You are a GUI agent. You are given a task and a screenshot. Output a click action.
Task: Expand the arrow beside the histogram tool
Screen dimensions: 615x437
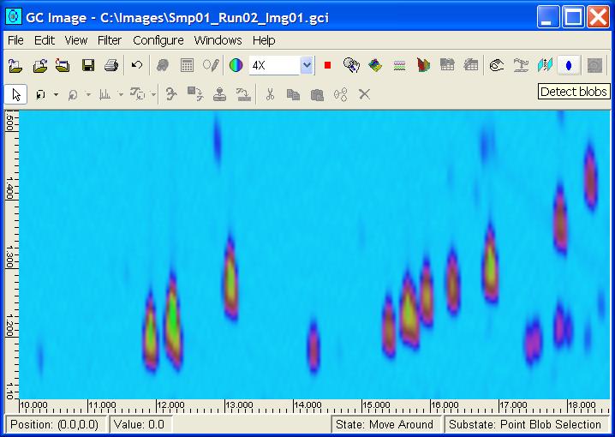pos(121,95)
